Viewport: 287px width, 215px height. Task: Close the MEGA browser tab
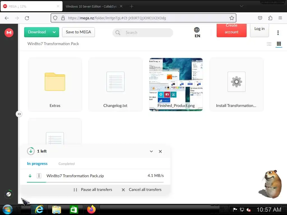click(58, 6)
